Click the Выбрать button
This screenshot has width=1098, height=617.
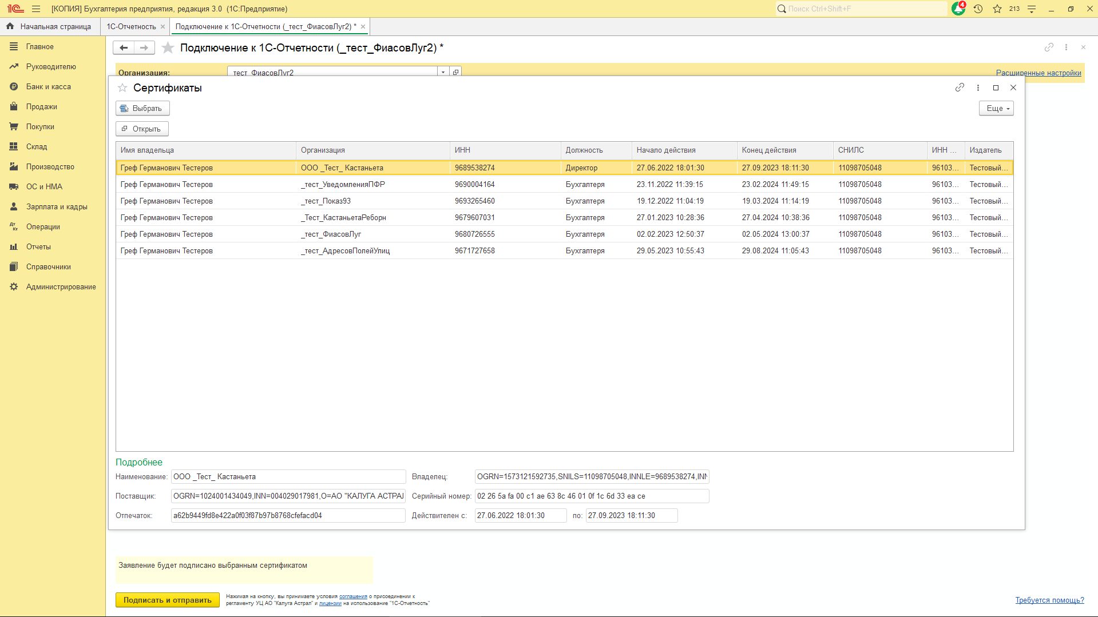pyautogui.click(x=142, y=108)
